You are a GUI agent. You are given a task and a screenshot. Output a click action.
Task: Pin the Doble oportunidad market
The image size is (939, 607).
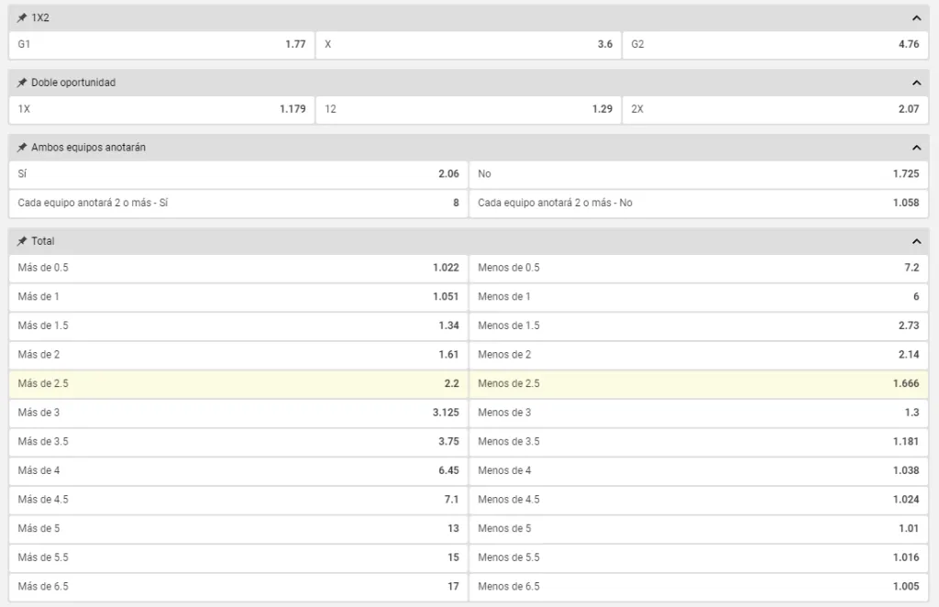22,83
